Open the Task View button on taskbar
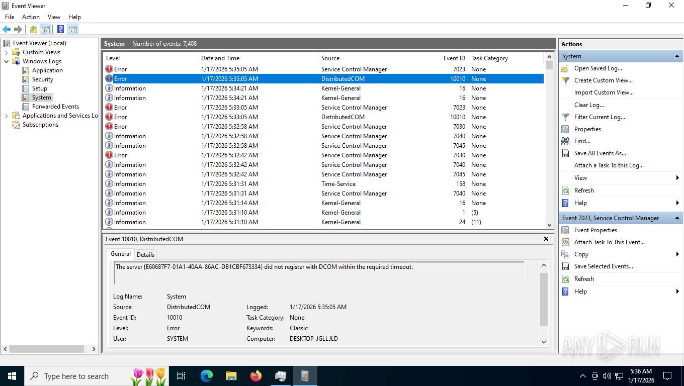The image size is (684, 386). tap(181, 375)
